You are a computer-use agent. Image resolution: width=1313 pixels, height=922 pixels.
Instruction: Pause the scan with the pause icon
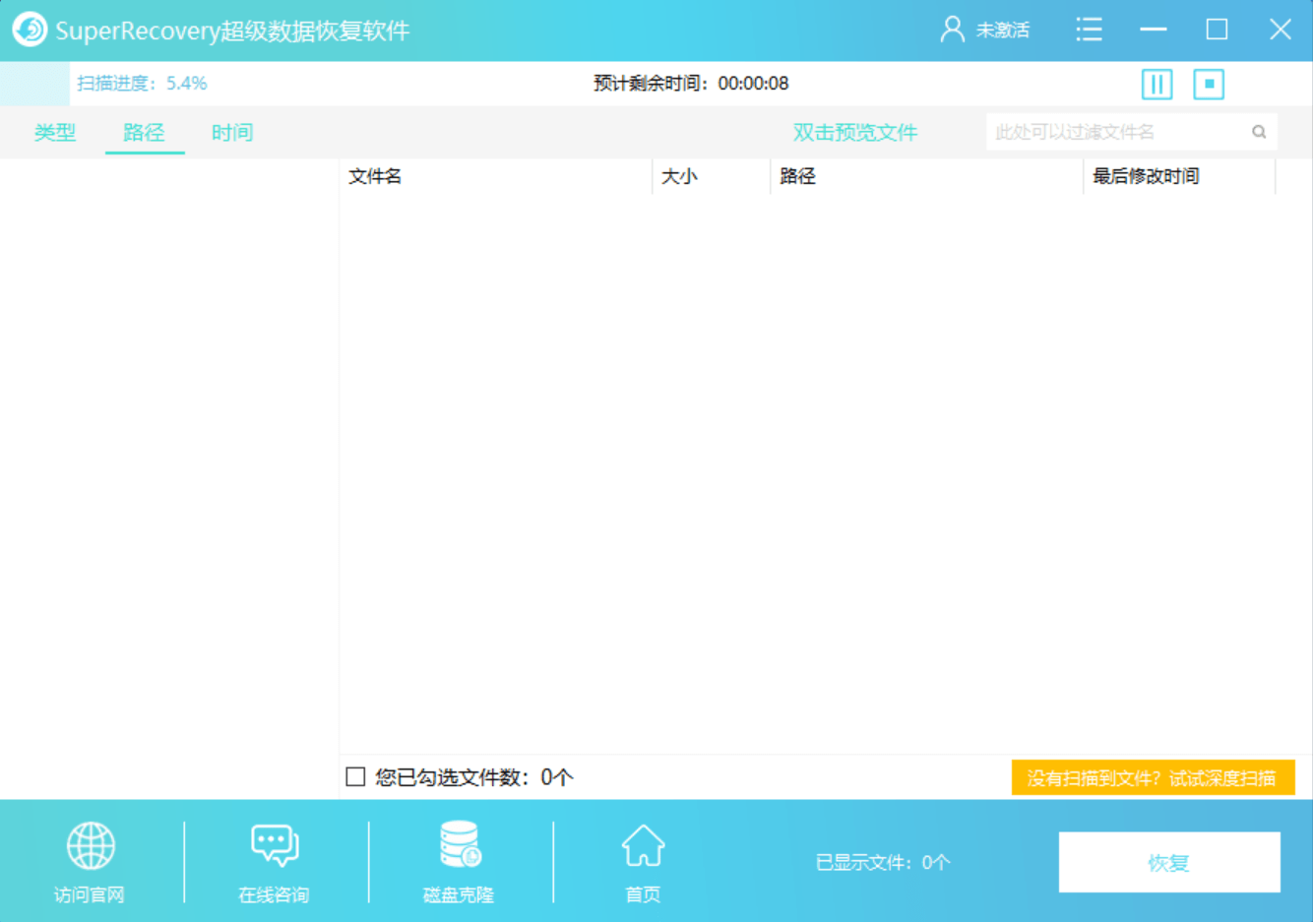tap(1157, 85)
